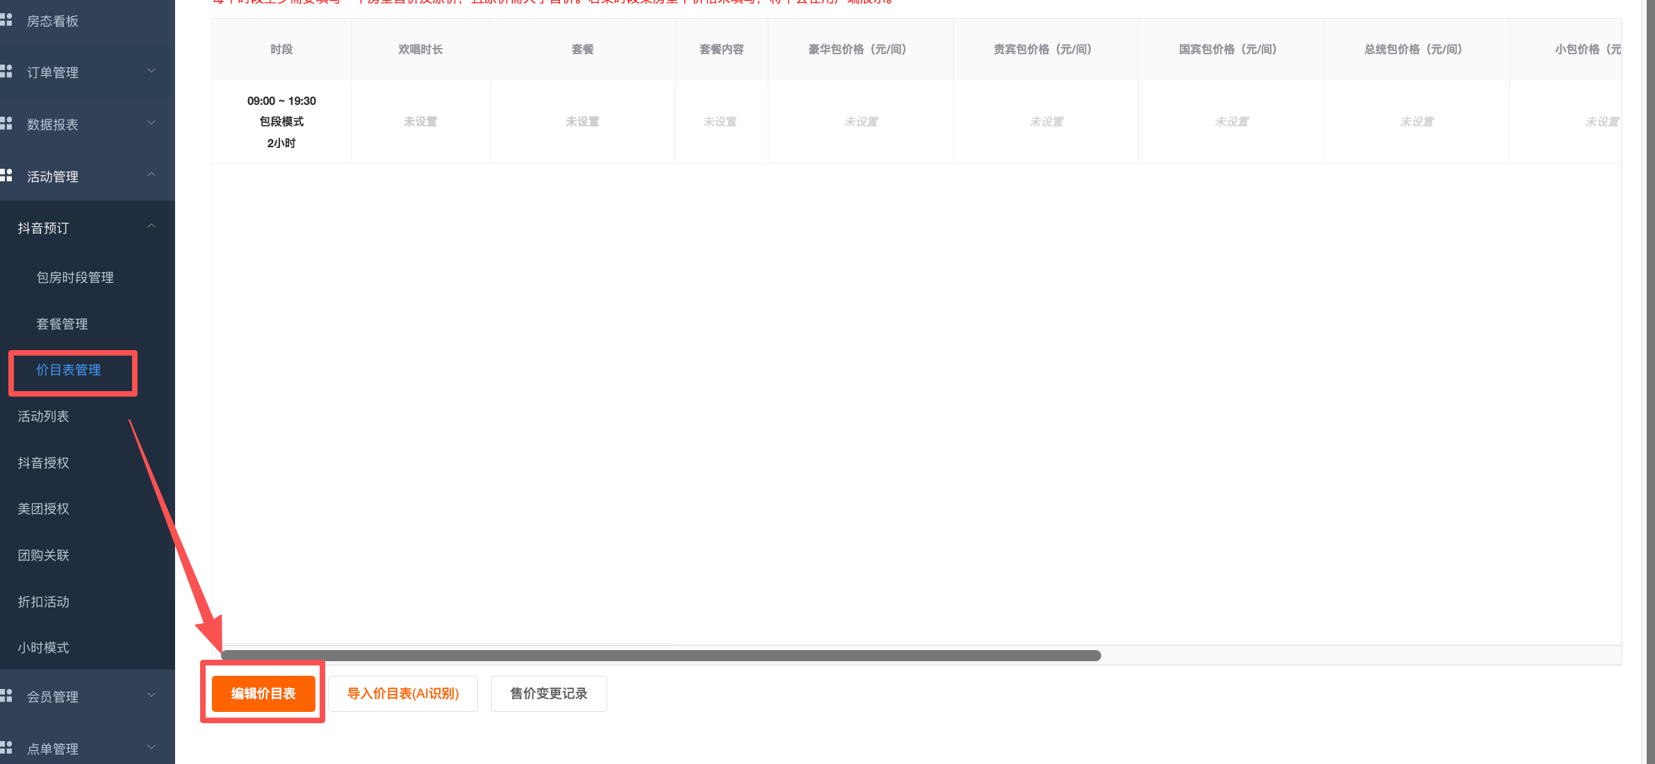This screenshot has width=1655, height=764.
Task: Click 未设置 under 总统包价格 column
Action: [x=1417, y=122]
